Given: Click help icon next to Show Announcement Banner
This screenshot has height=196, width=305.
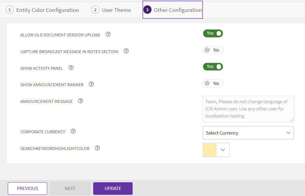Looking at the screenshot, I should point(91,84).
